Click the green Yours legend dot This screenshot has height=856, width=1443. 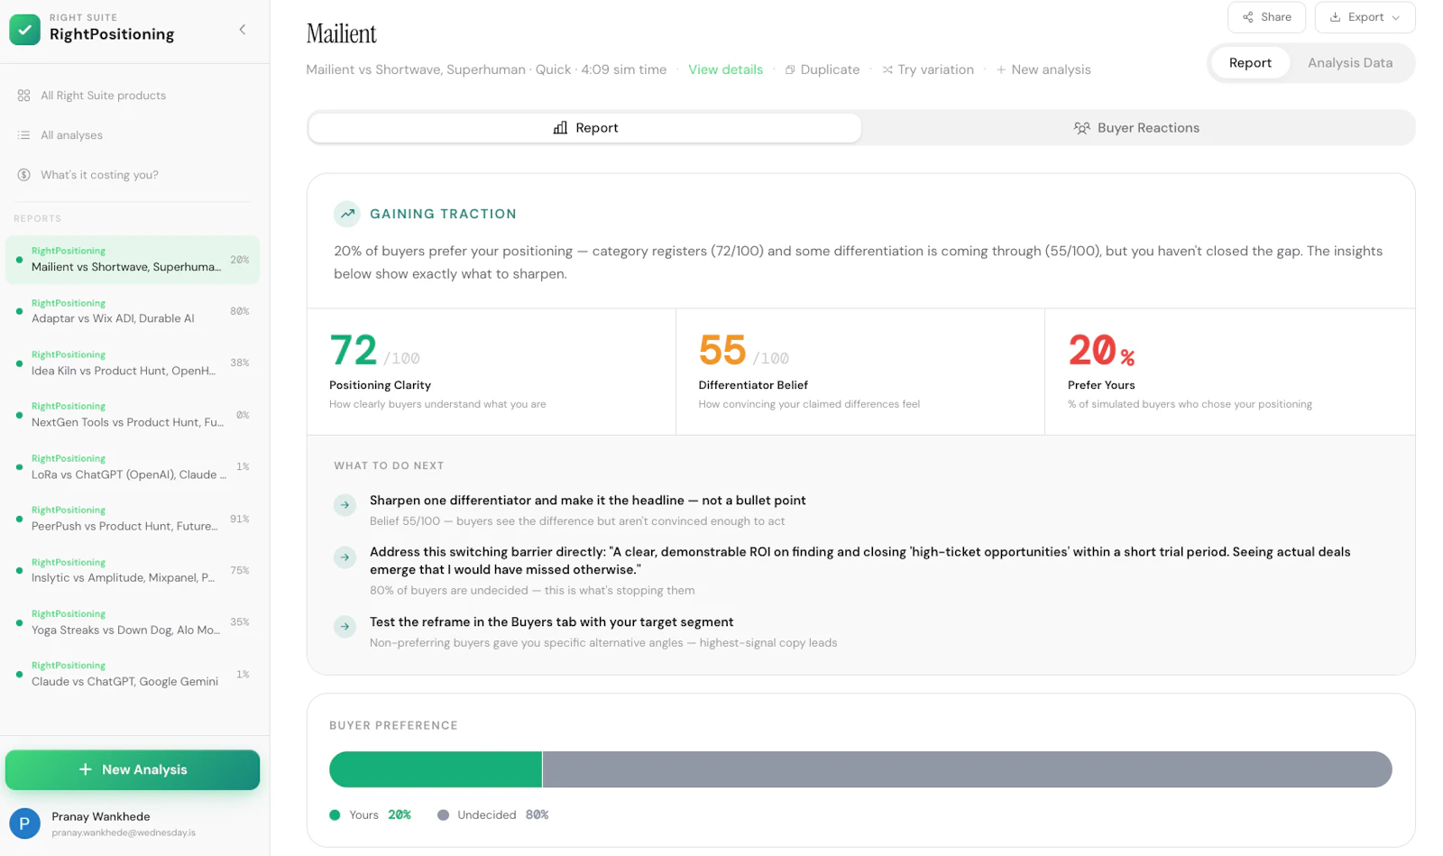(335, 815)
